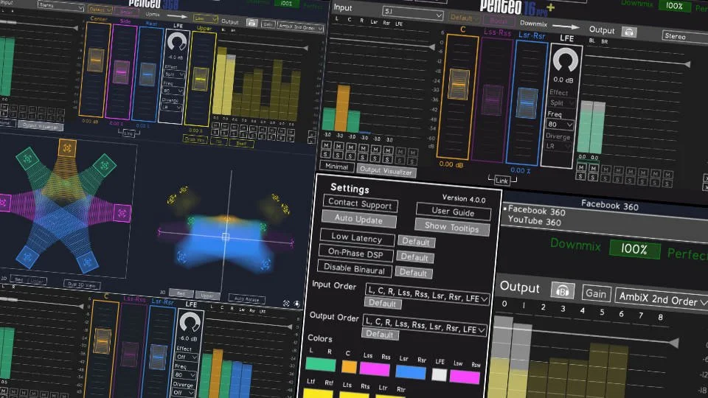Click the center crosshair square in the 3D view
708x398 pixels.
click(226, 237)
